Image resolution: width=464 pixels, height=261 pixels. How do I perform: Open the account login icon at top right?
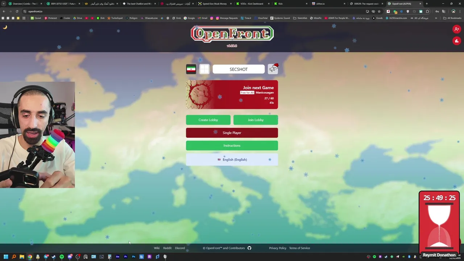tap(457, 29)
